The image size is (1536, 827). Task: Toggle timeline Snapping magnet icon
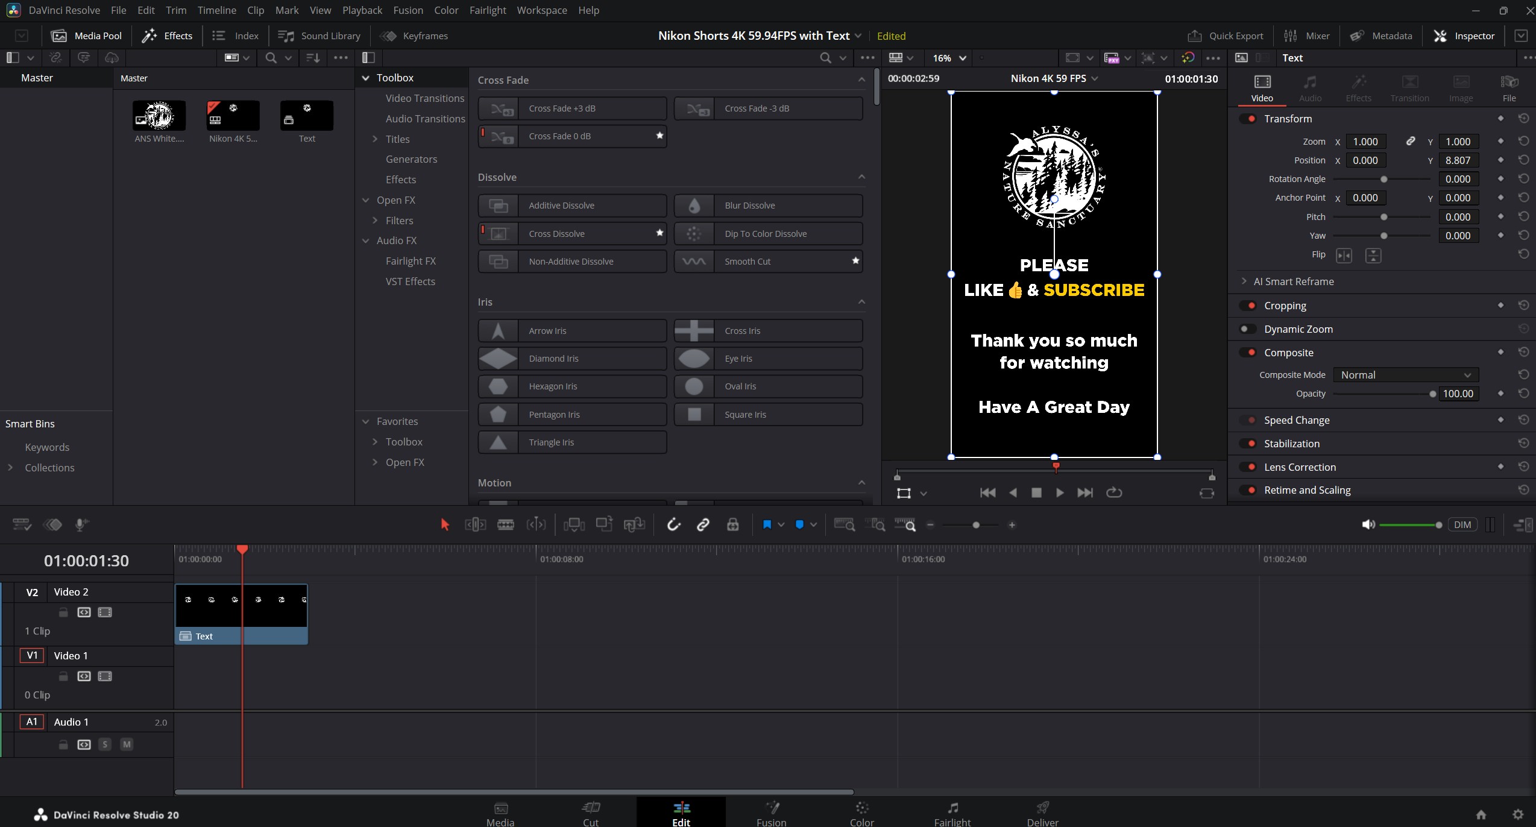click(673, 524)
